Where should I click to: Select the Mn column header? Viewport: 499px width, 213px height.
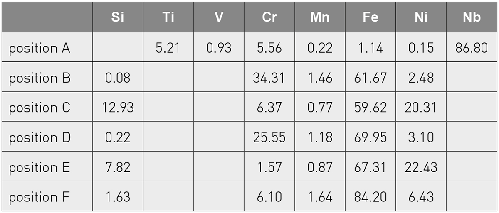[x=320, y=17]
